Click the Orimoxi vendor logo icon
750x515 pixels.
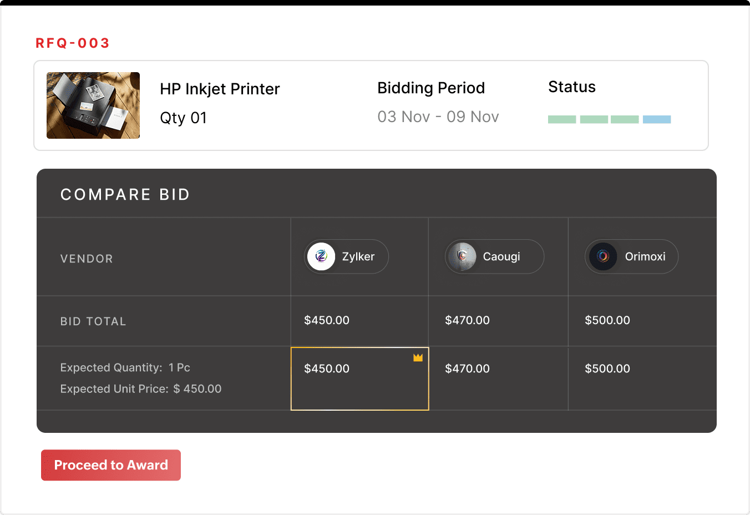[x=603, y=256]
